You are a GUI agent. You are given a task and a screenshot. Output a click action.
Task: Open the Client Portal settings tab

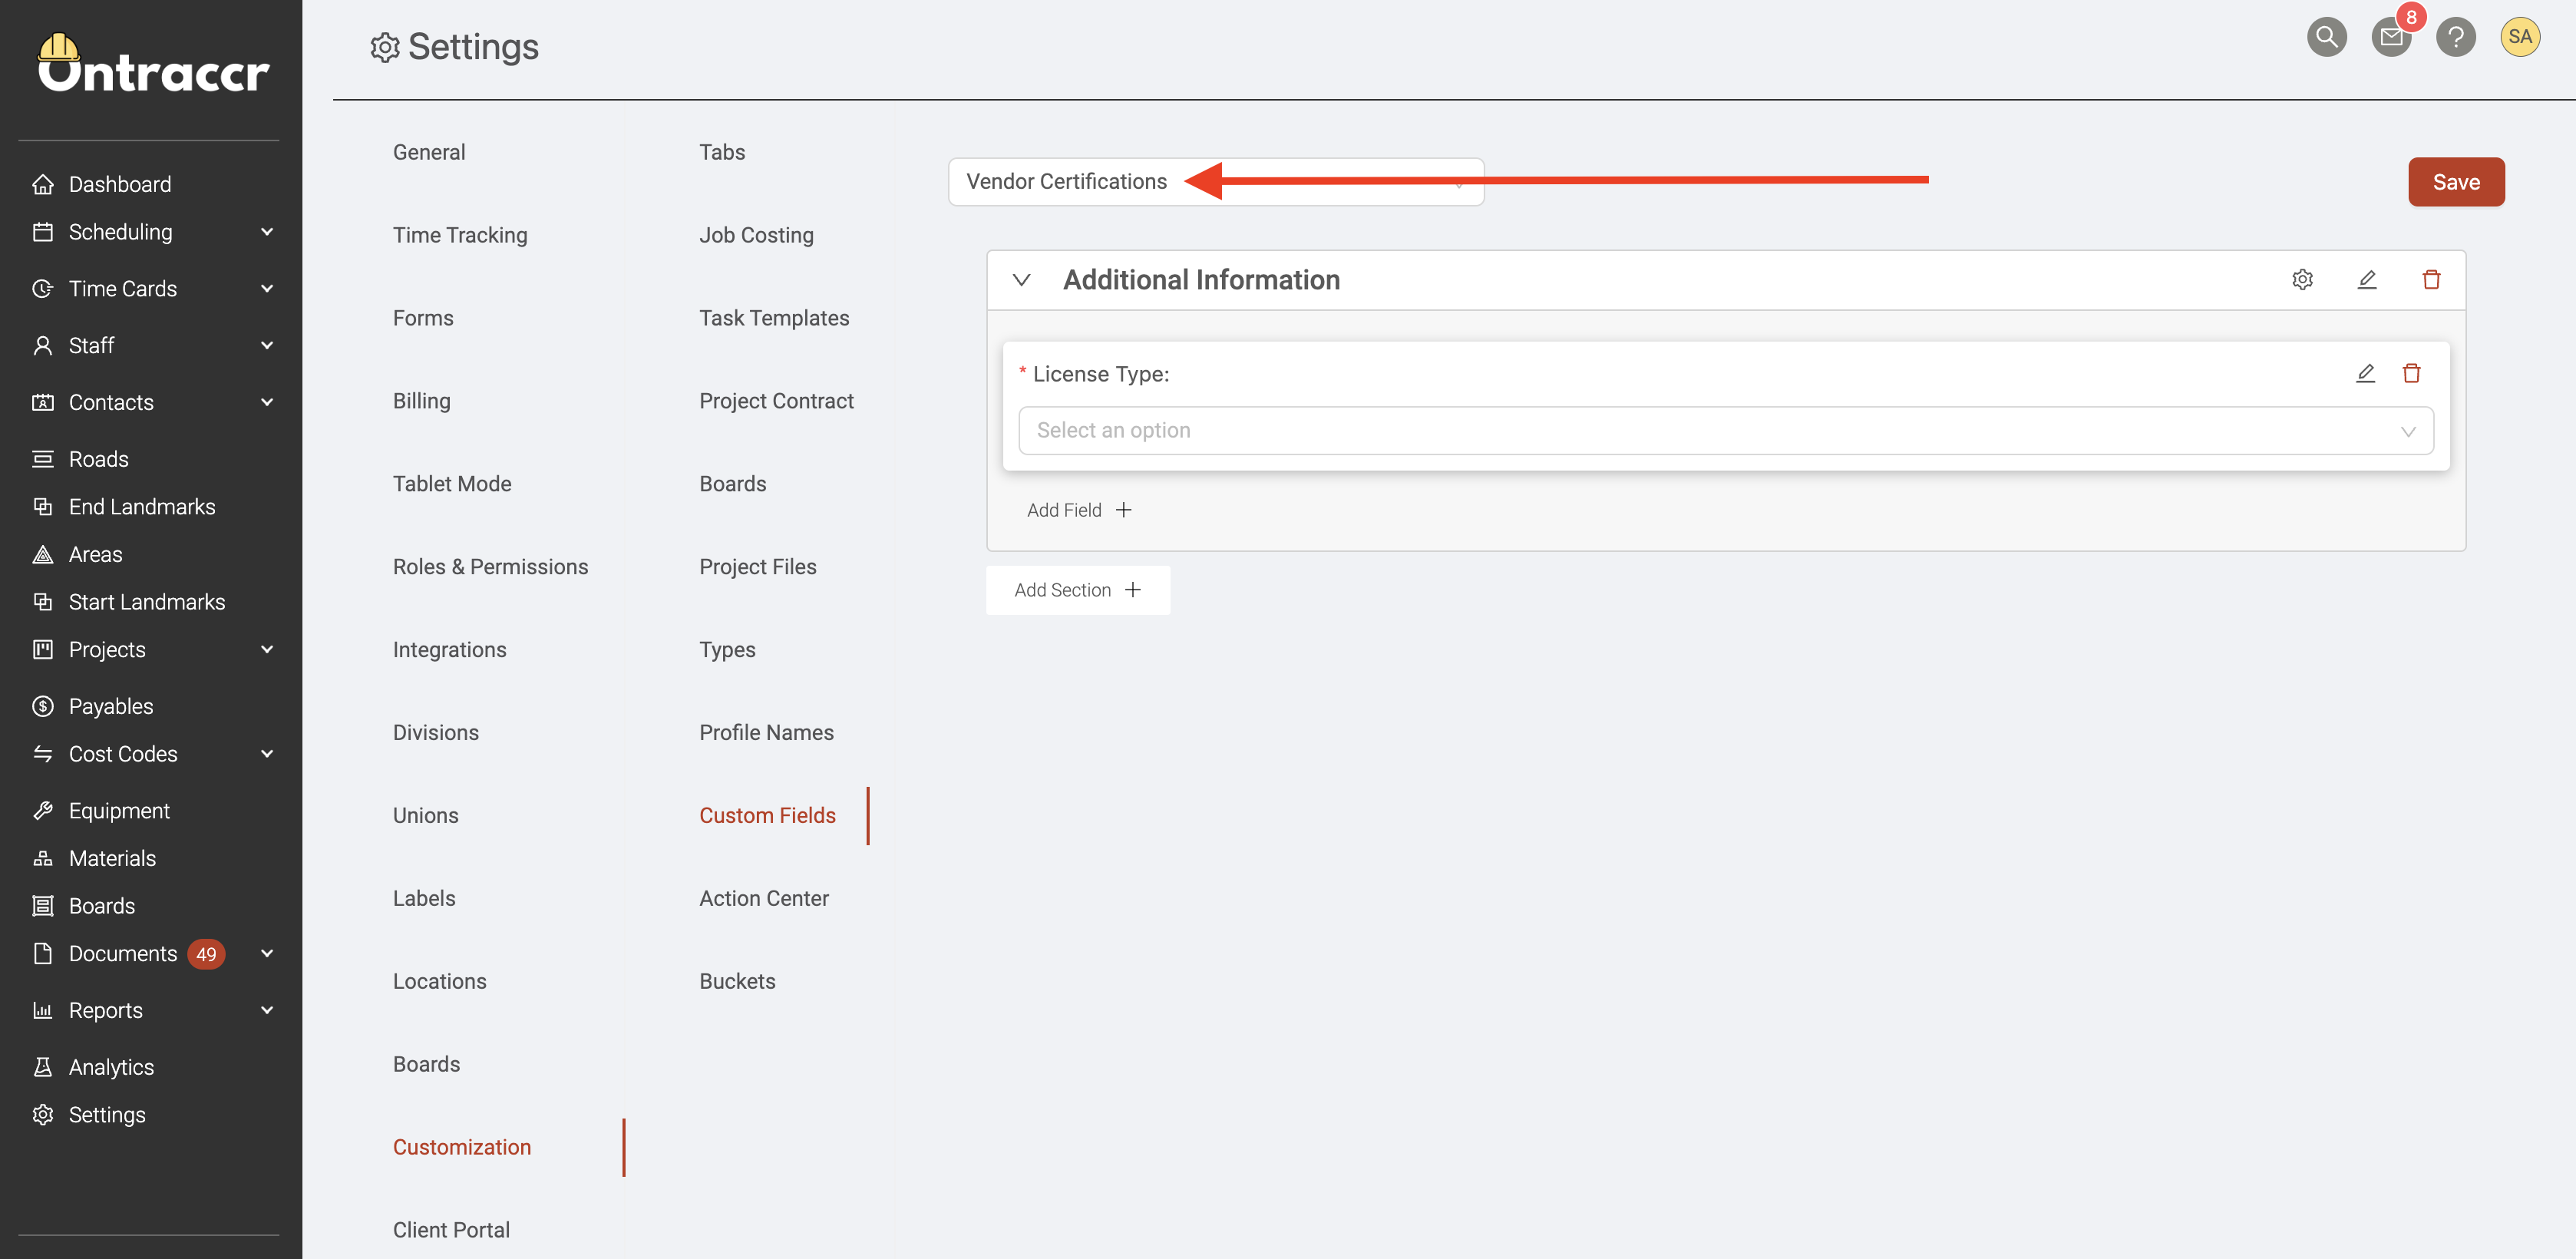click(x=451, y=1230)
